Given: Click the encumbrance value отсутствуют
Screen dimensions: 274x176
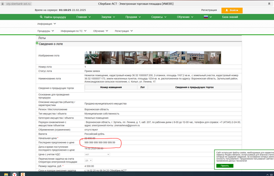Looking at the screenshot, I should (91, 130).
